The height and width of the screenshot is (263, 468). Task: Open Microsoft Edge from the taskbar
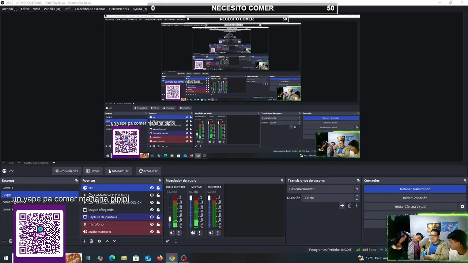[x=112, y=258]
